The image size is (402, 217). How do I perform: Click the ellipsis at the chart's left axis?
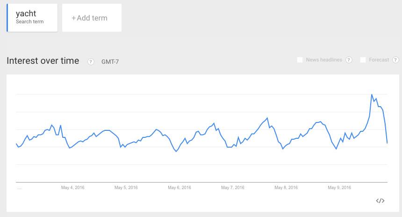19,188
